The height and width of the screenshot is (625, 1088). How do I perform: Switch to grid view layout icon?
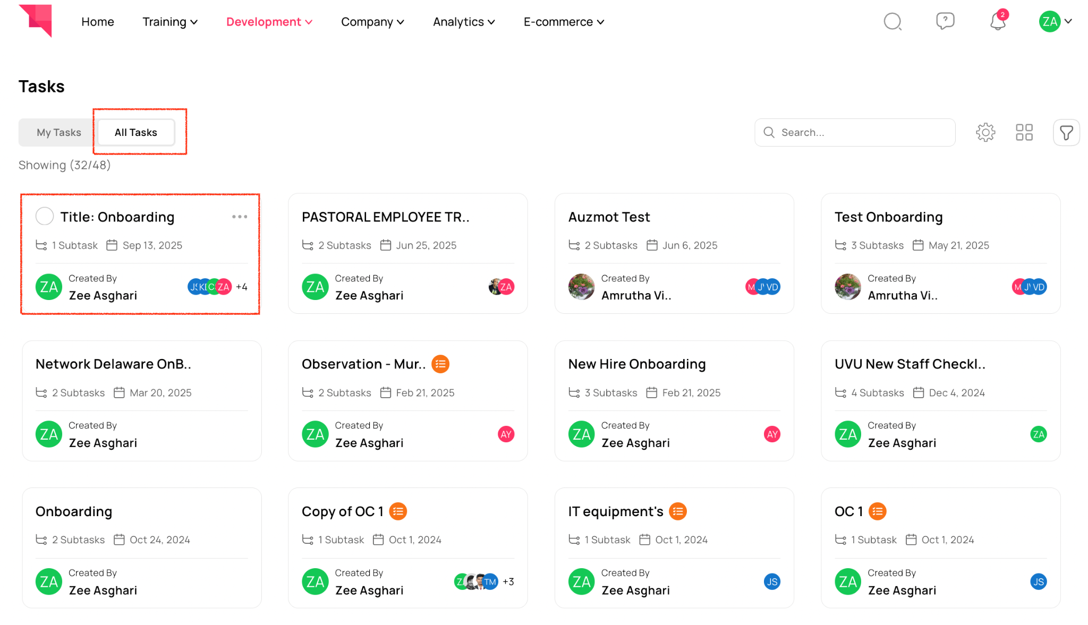[1024, 132]
